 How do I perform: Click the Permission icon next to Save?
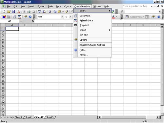coord(18,11)
